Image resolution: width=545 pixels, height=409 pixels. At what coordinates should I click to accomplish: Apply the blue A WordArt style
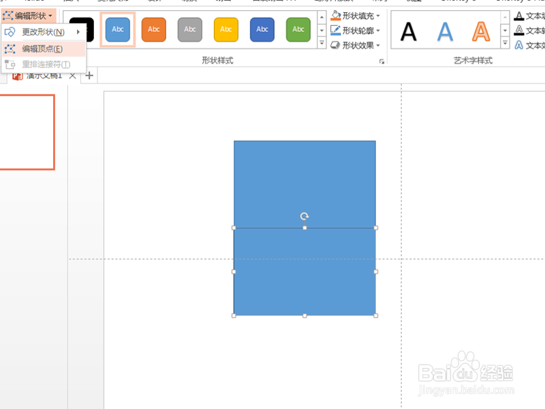445,31
